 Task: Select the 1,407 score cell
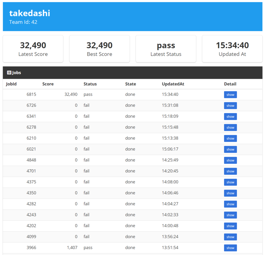coord(72,248)
